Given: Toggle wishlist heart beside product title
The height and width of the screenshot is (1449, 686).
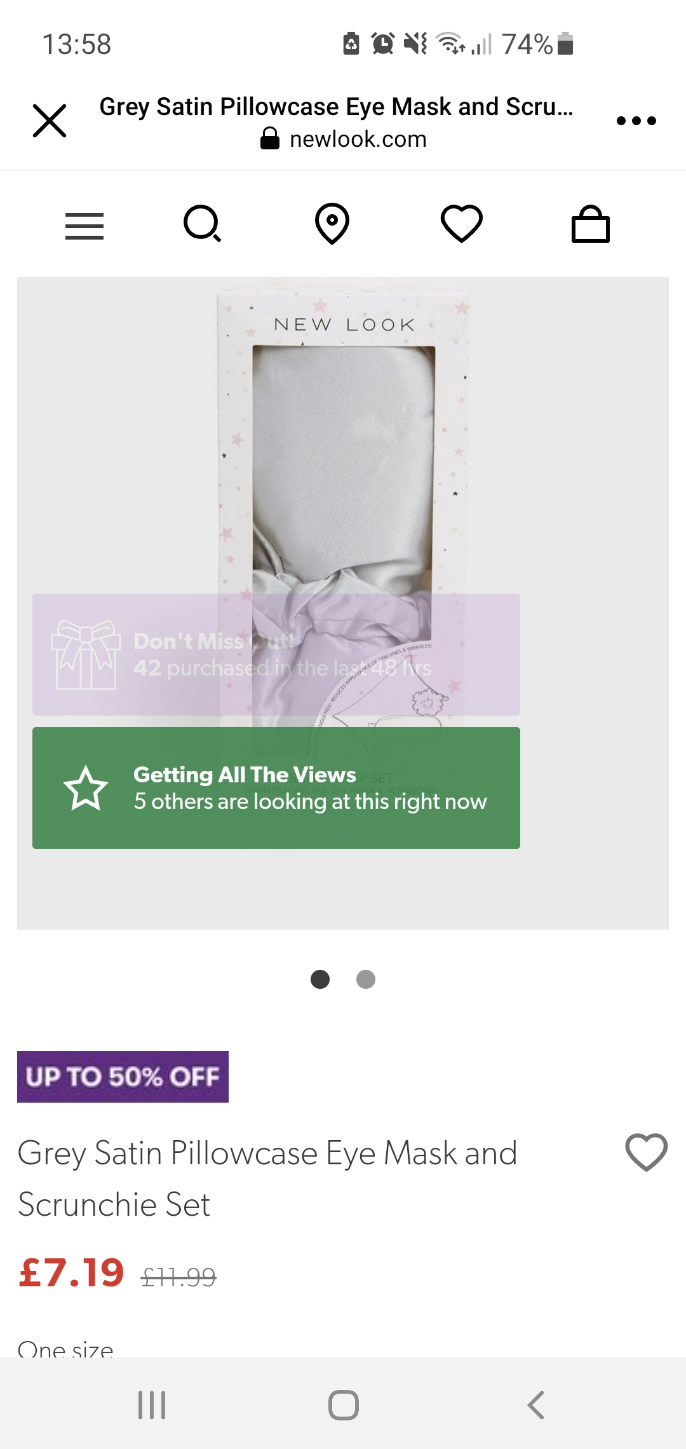Looking at the screenshot, I should (647, 1152).
